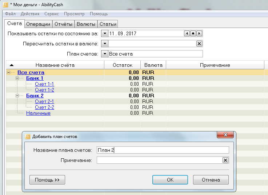Click the sort arrow in account name header
This screenshot has width=268, height=195.
11,65
